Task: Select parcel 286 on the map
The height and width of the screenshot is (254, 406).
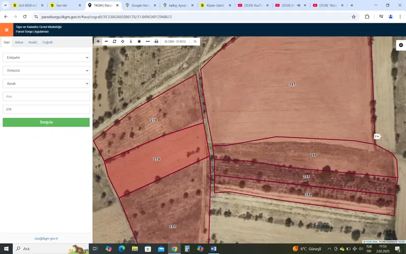Action: pyautogui.click(x=314, y=155)
